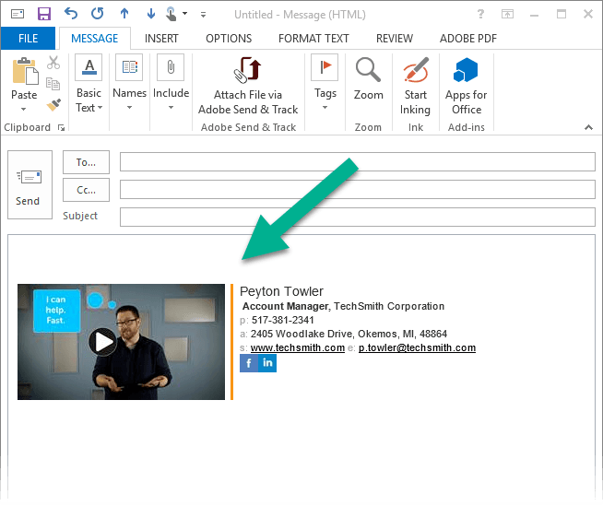The height and width of the screenshot is (506, 603).
Task: Click the Zoom magnifier icon
Action: tap(369, 70)
